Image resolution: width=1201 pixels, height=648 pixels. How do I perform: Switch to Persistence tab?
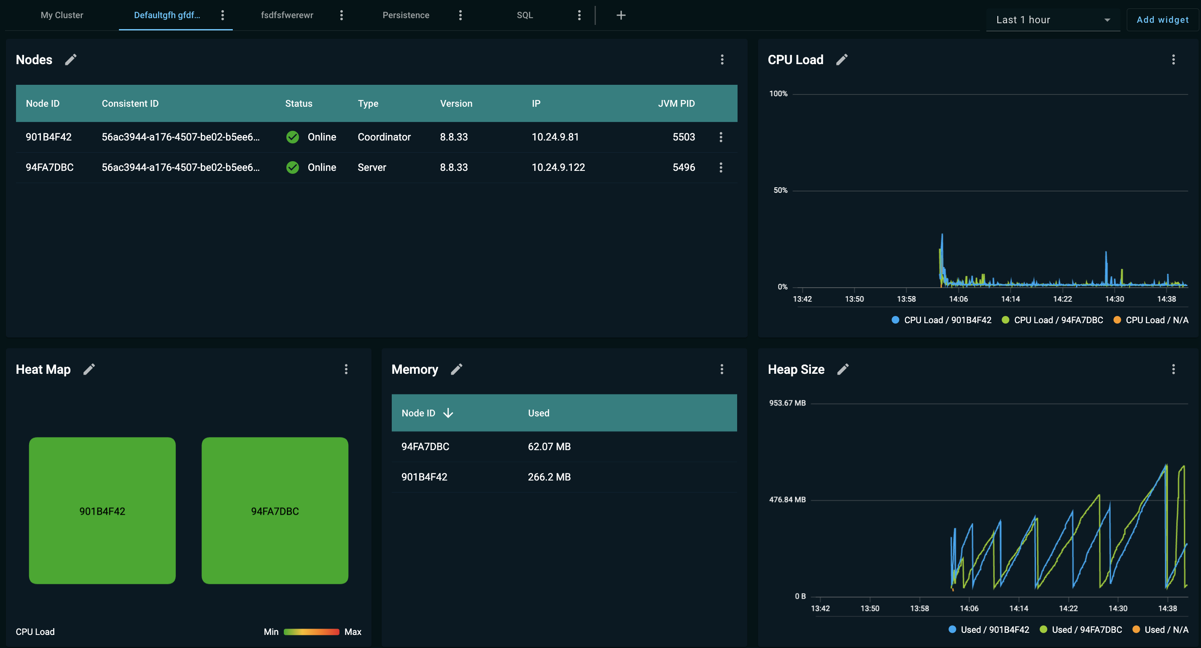pos(406,15)
